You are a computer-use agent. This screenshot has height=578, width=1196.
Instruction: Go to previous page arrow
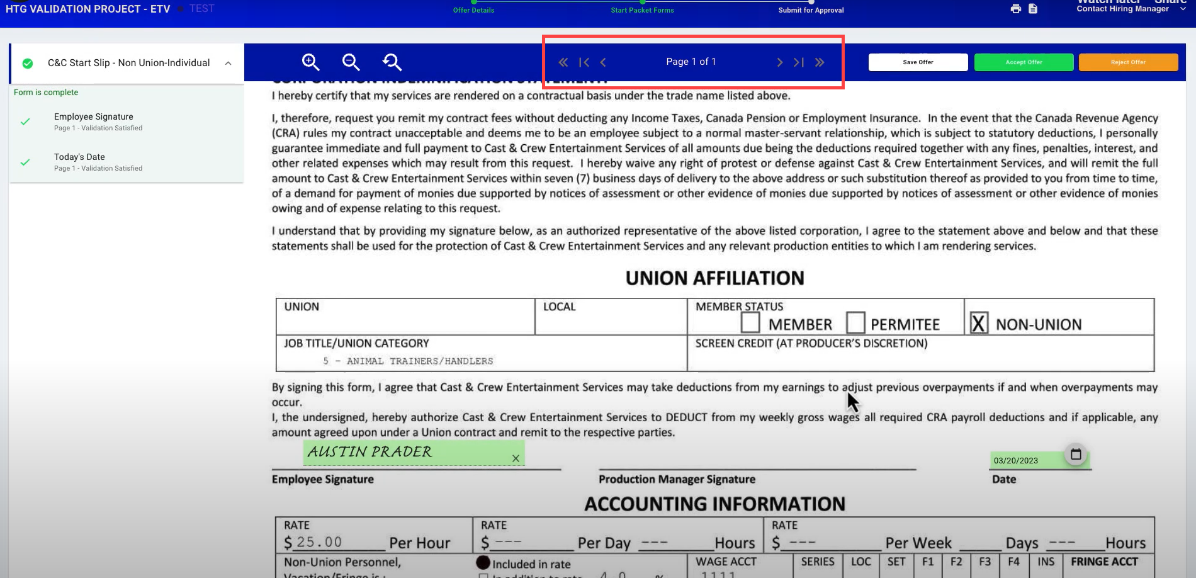click(x=603, y=62)
